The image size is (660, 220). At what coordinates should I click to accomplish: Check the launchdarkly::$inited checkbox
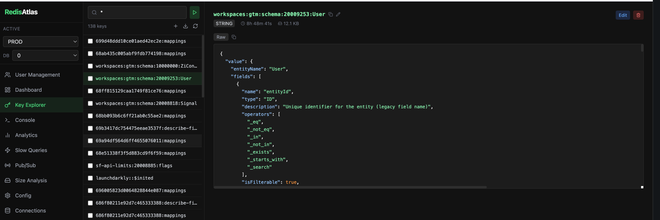point(90,178)
